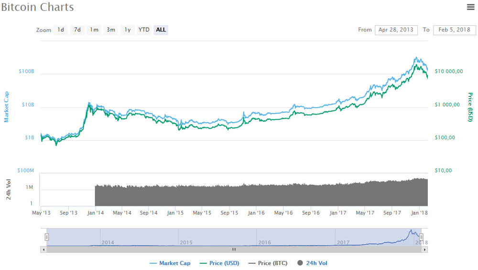Click the navigator scrollbar right arrow
Image resolution: width=478 pixels, height=270 pixels.
pyautogui.click(x=424, y=249)
